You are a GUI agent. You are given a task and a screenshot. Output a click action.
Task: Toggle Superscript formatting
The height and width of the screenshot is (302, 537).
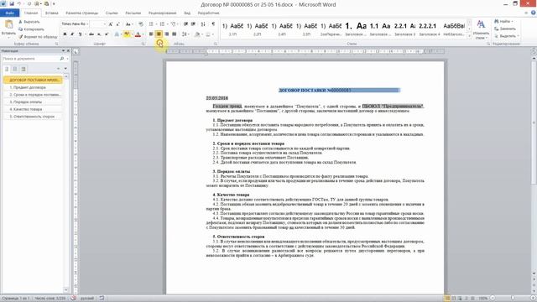click(107, 34)
